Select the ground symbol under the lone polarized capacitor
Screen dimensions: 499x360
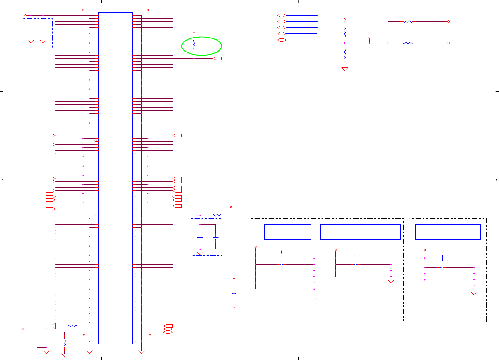coord(234,306)
